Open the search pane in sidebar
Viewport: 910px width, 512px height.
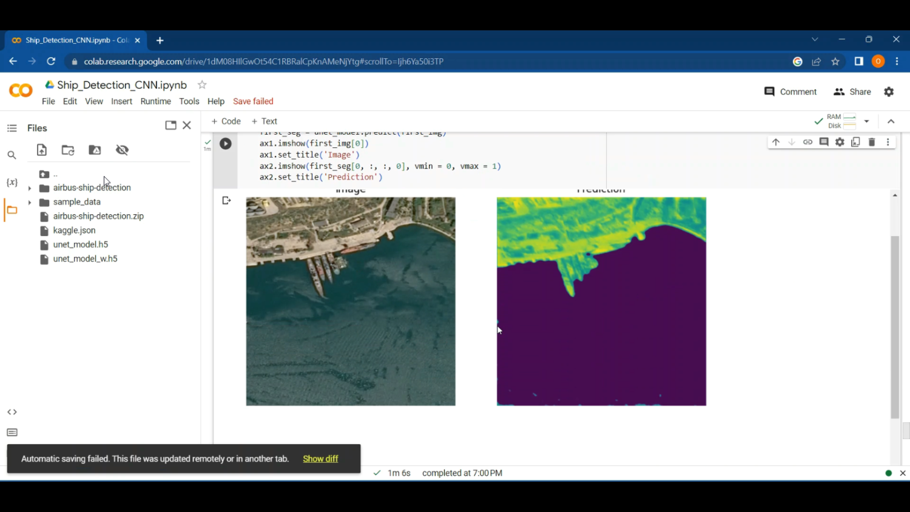(x=12, y=155)
